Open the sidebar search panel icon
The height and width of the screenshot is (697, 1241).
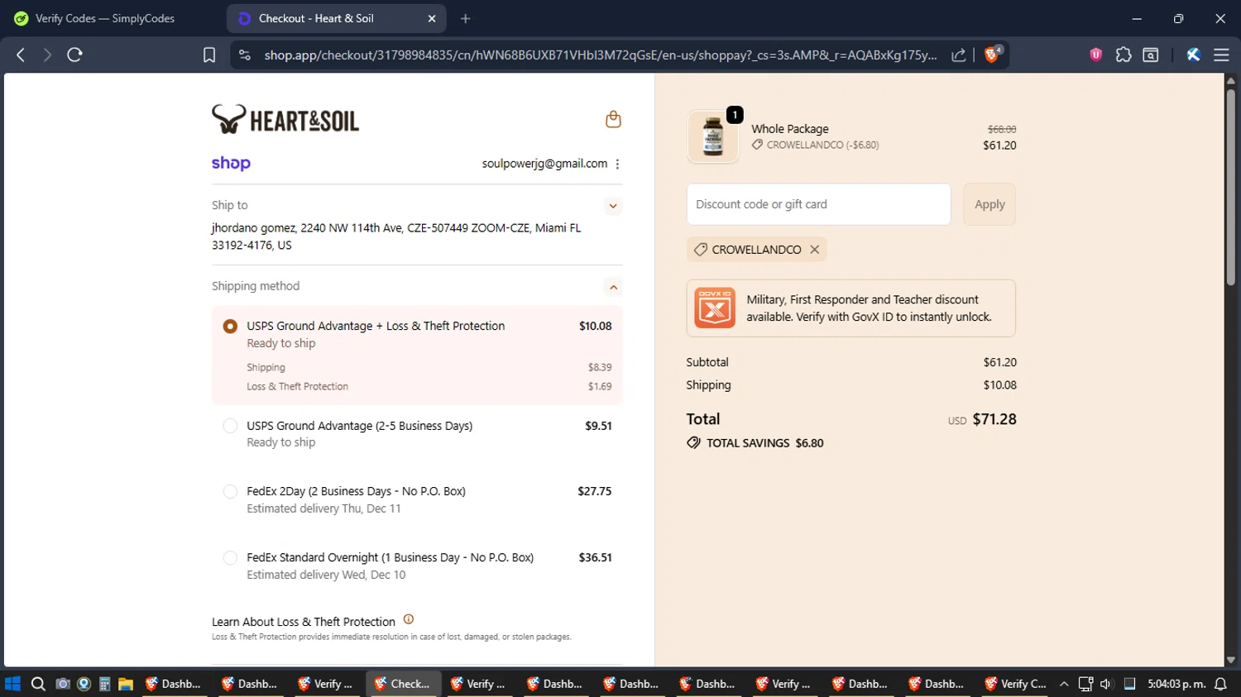tap(1151, 55)
